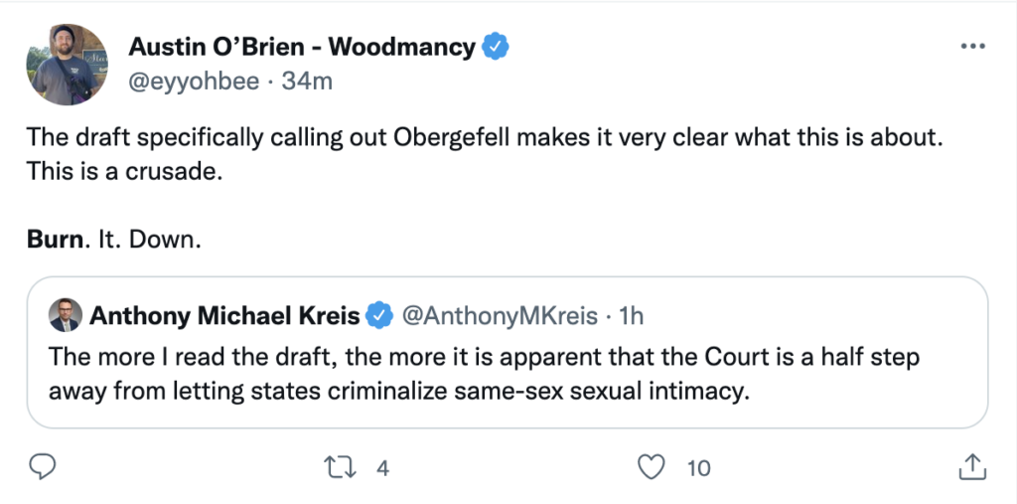Open the Anthony Michael Kreis name link
Image resolution: width=1017 pixels, height=504 pixels.
coord(224,316)
